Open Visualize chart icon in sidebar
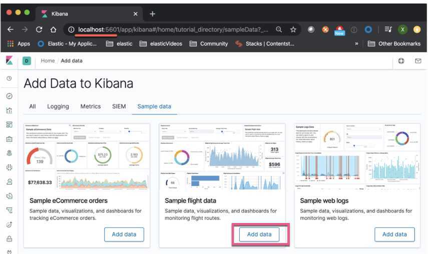Image resolution: width=428 pixels, height=254 pixels. (10, 110)
